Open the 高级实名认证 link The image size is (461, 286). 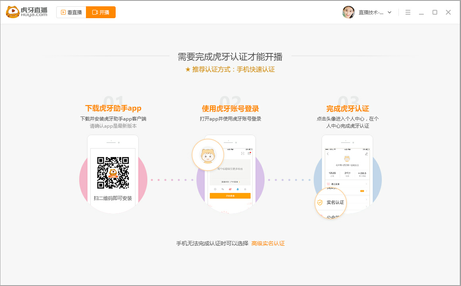click(x=268, y=243)
